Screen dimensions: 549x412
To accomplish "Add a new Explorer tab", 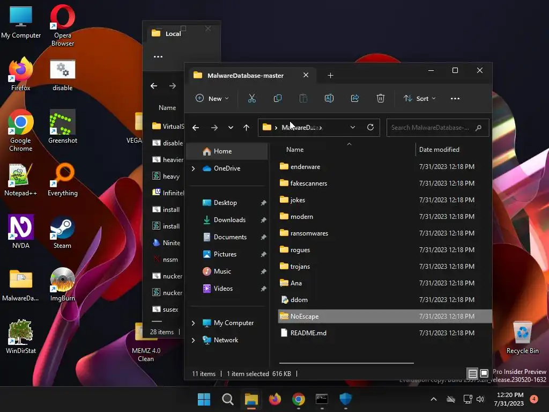I will click(x=330, y=75).
